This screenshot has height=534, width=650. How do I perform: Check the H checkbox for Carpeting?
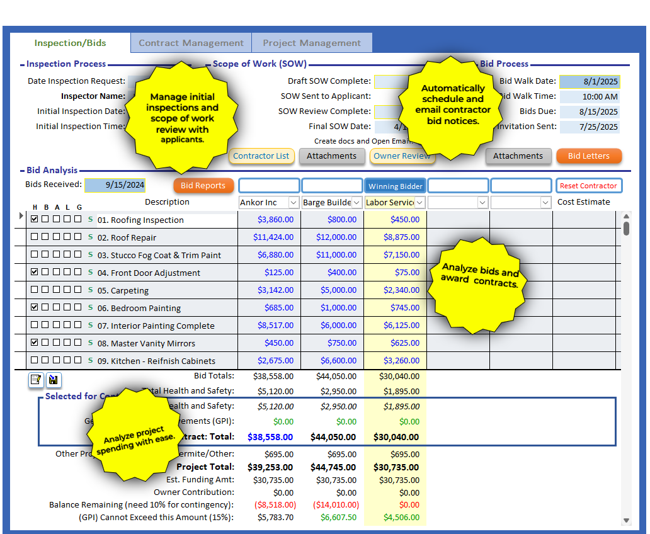pyautogui.click(x=35, y=290)
